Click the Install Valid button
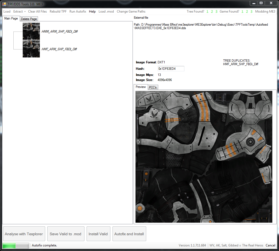 pos(98,234)
